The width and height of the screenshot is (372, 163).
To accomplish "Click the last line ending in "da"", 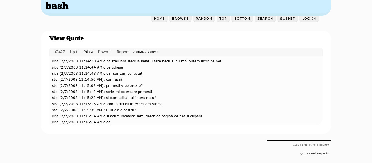I will click(x=81, y=122).
